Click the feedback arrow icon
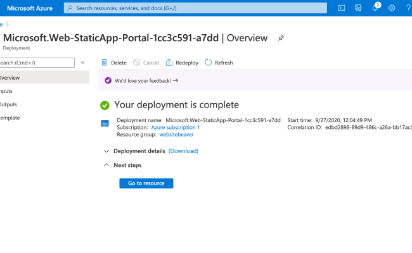Image resolution: width=412 pixels, height=253 pixels. [x=176, y=80]
